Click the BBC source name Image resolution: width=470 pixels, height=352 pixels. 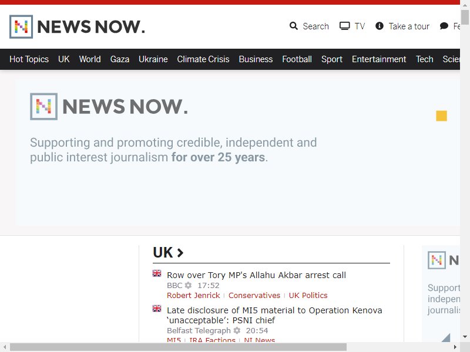pos(174,285)
